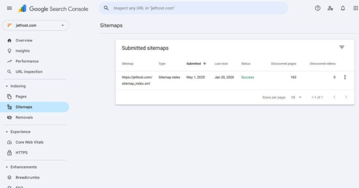Viewport: 359px width, 188px height.
Task: Click the HTTPS padlock icon
Action: tap(9, 153)
